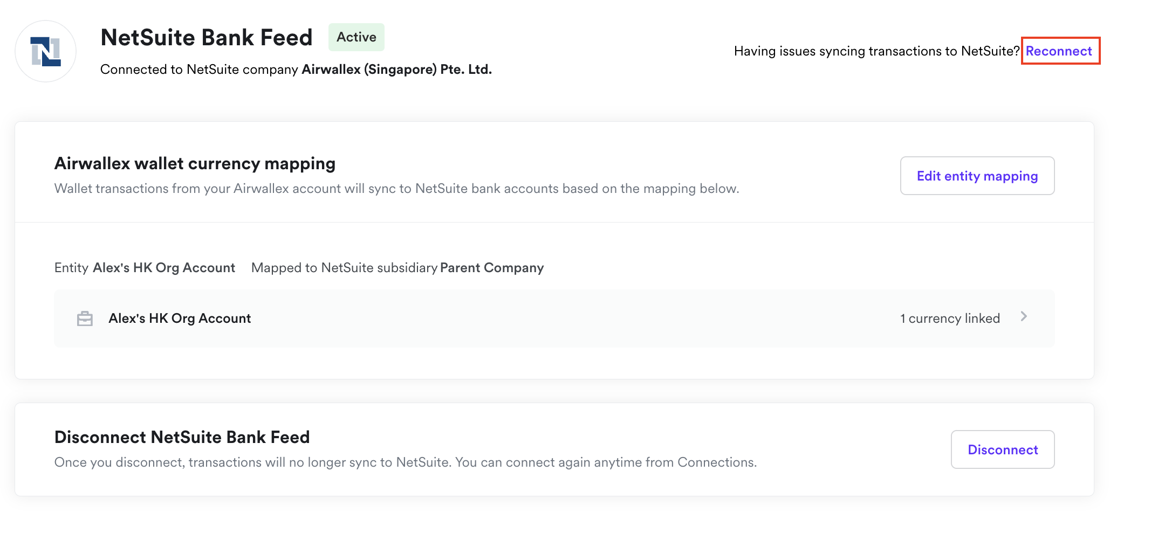This screenshot has width=1151, height=540.
Task: Click 'Airwallex (Singapore) Pte. Ltd.' company name
Action: 396,70
